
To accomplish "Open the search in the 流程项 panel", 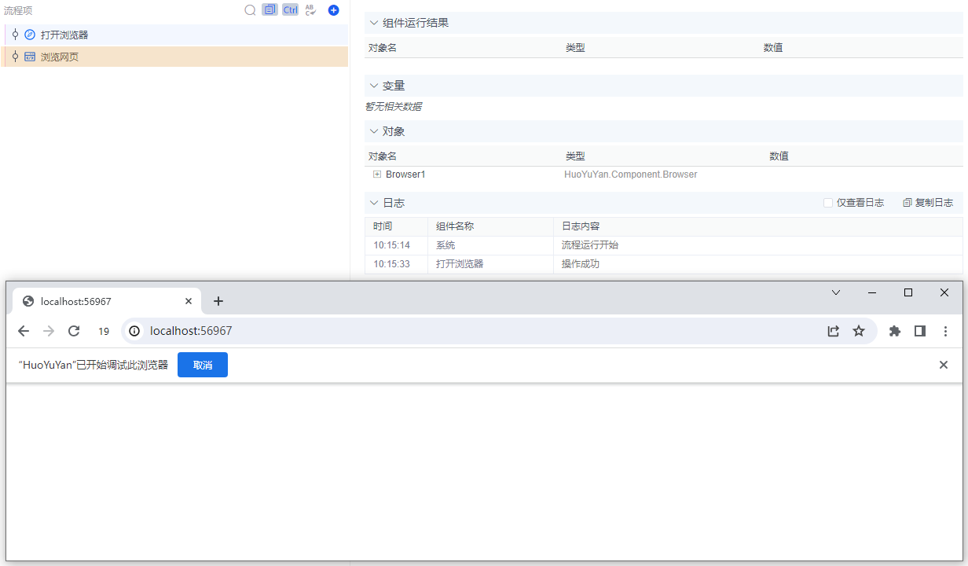I will tap(250, 9).
